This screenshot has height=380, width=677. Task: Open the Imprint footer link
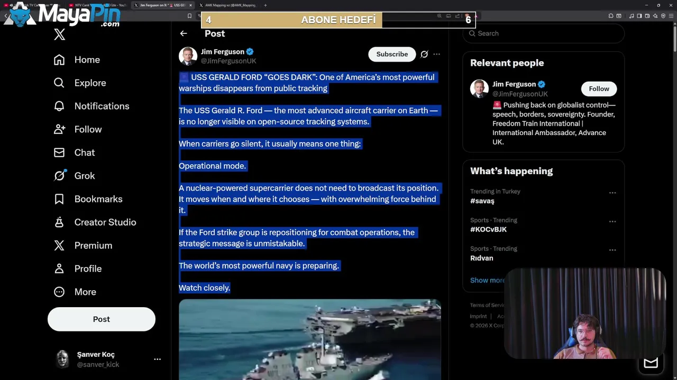tap(478, 316)
